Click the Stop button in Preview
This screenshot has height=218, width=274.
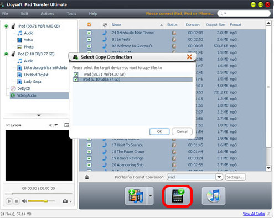point(16,201)
